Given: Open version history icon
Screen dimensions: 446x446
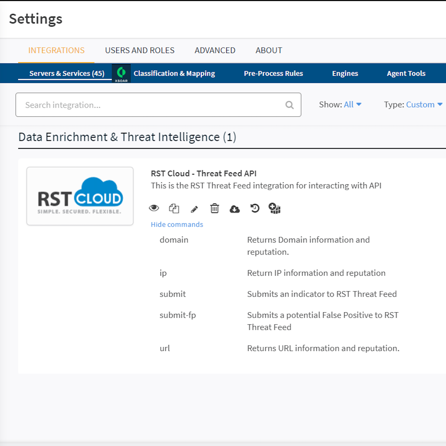Looking at the screenshot, I should pos(255,208).
